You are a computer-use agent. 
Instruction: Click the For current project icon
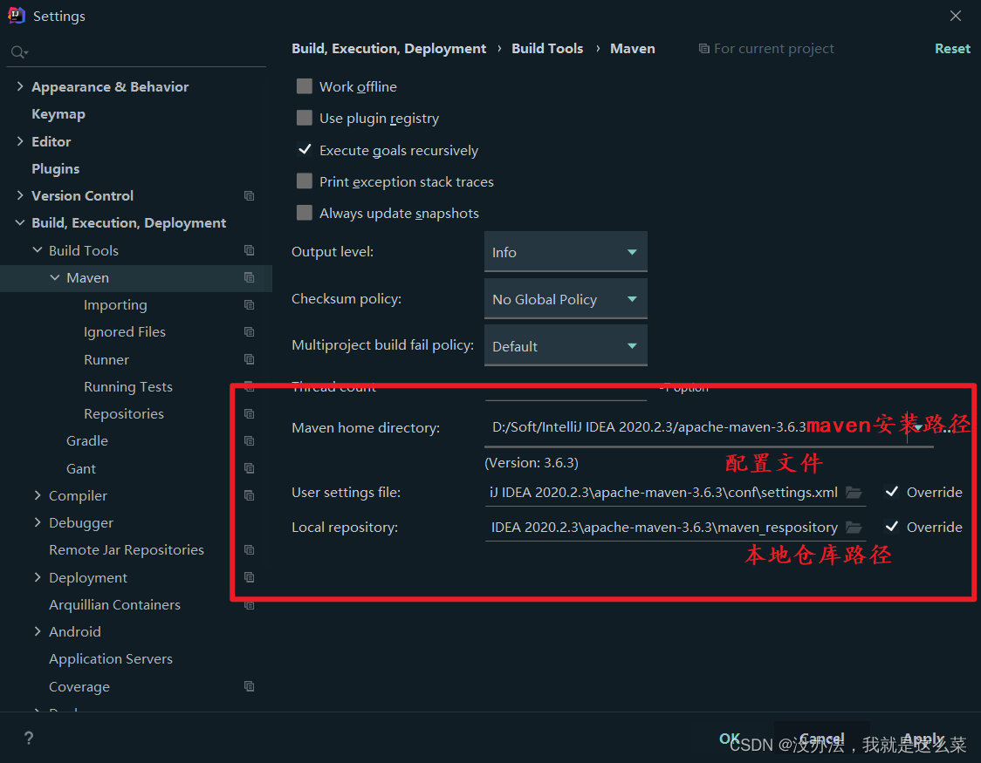point(703,49)
